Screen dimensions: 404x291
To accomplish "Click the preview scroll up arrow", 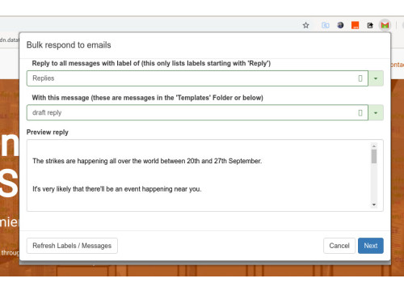I will coord(374,145).
